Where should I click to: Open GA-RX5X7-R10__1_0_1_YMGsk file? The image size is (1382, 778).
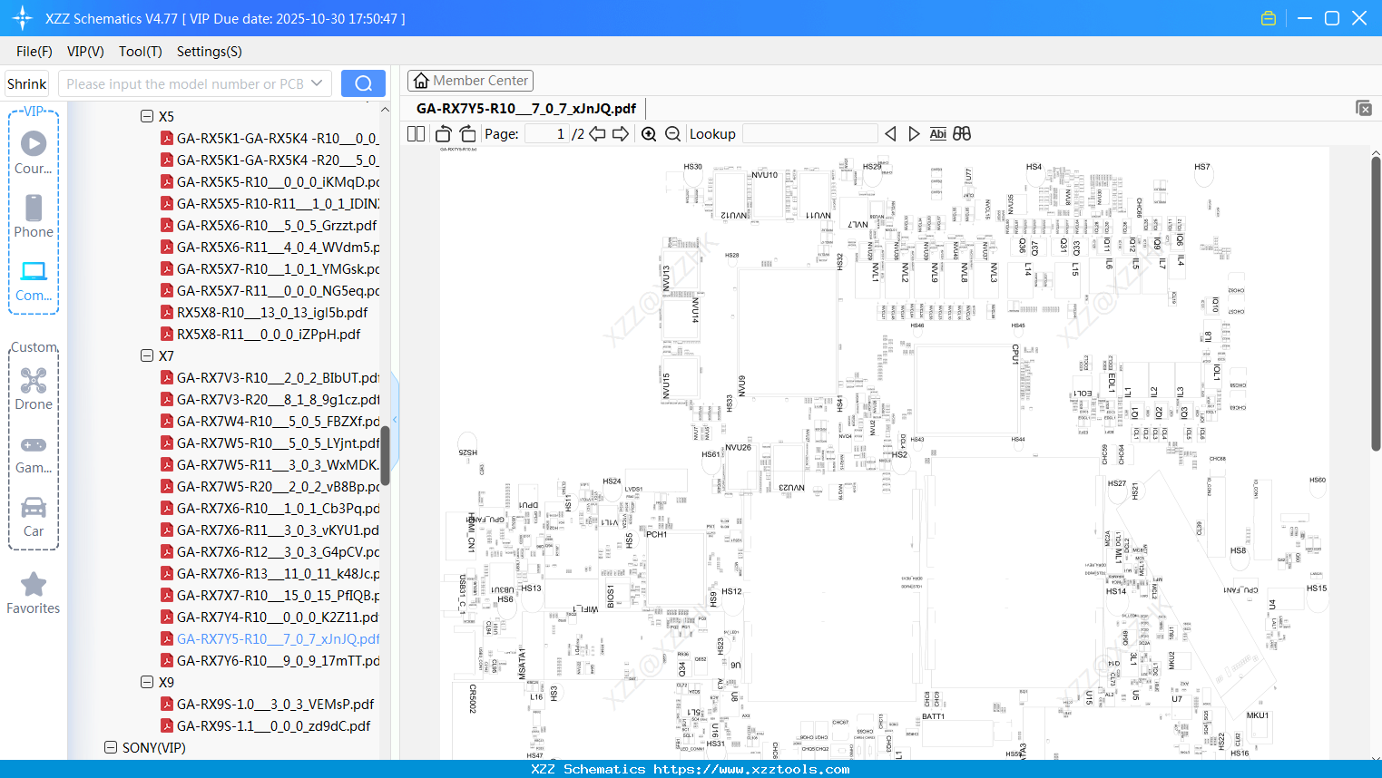coord(270,268)
